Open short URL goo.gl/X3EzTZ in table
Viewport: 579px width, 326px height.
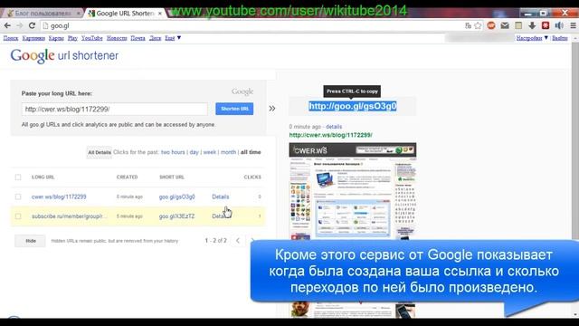(176, 216)
